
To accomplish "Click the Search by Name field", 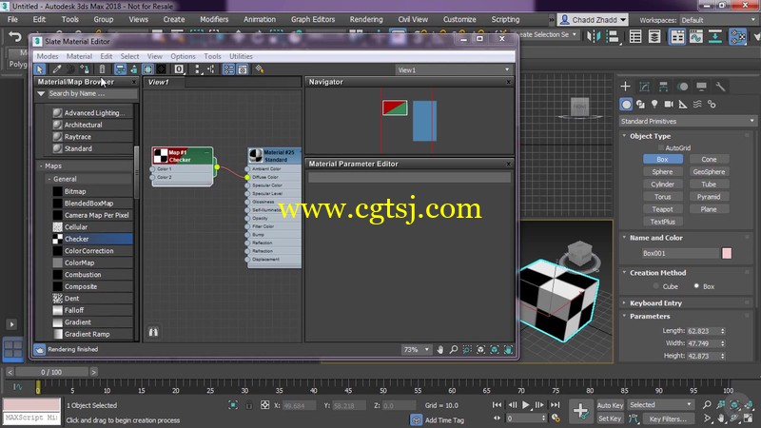I will (x=90, y=93).
